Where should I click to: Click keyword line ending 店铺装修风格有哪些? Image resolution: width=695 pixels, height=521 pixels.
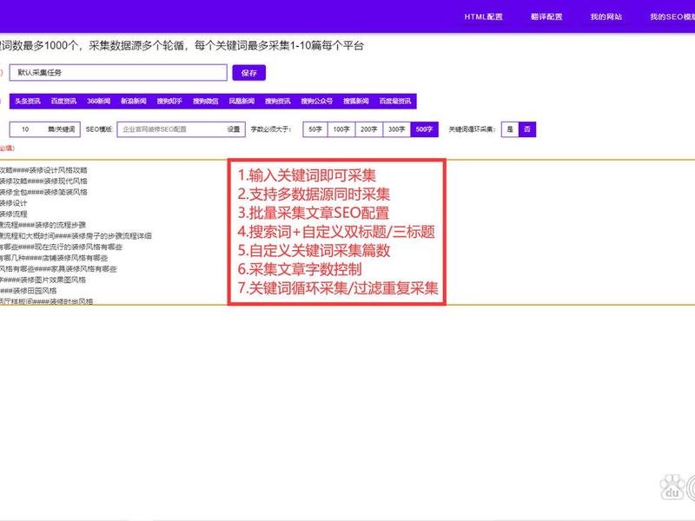[54, 258]
